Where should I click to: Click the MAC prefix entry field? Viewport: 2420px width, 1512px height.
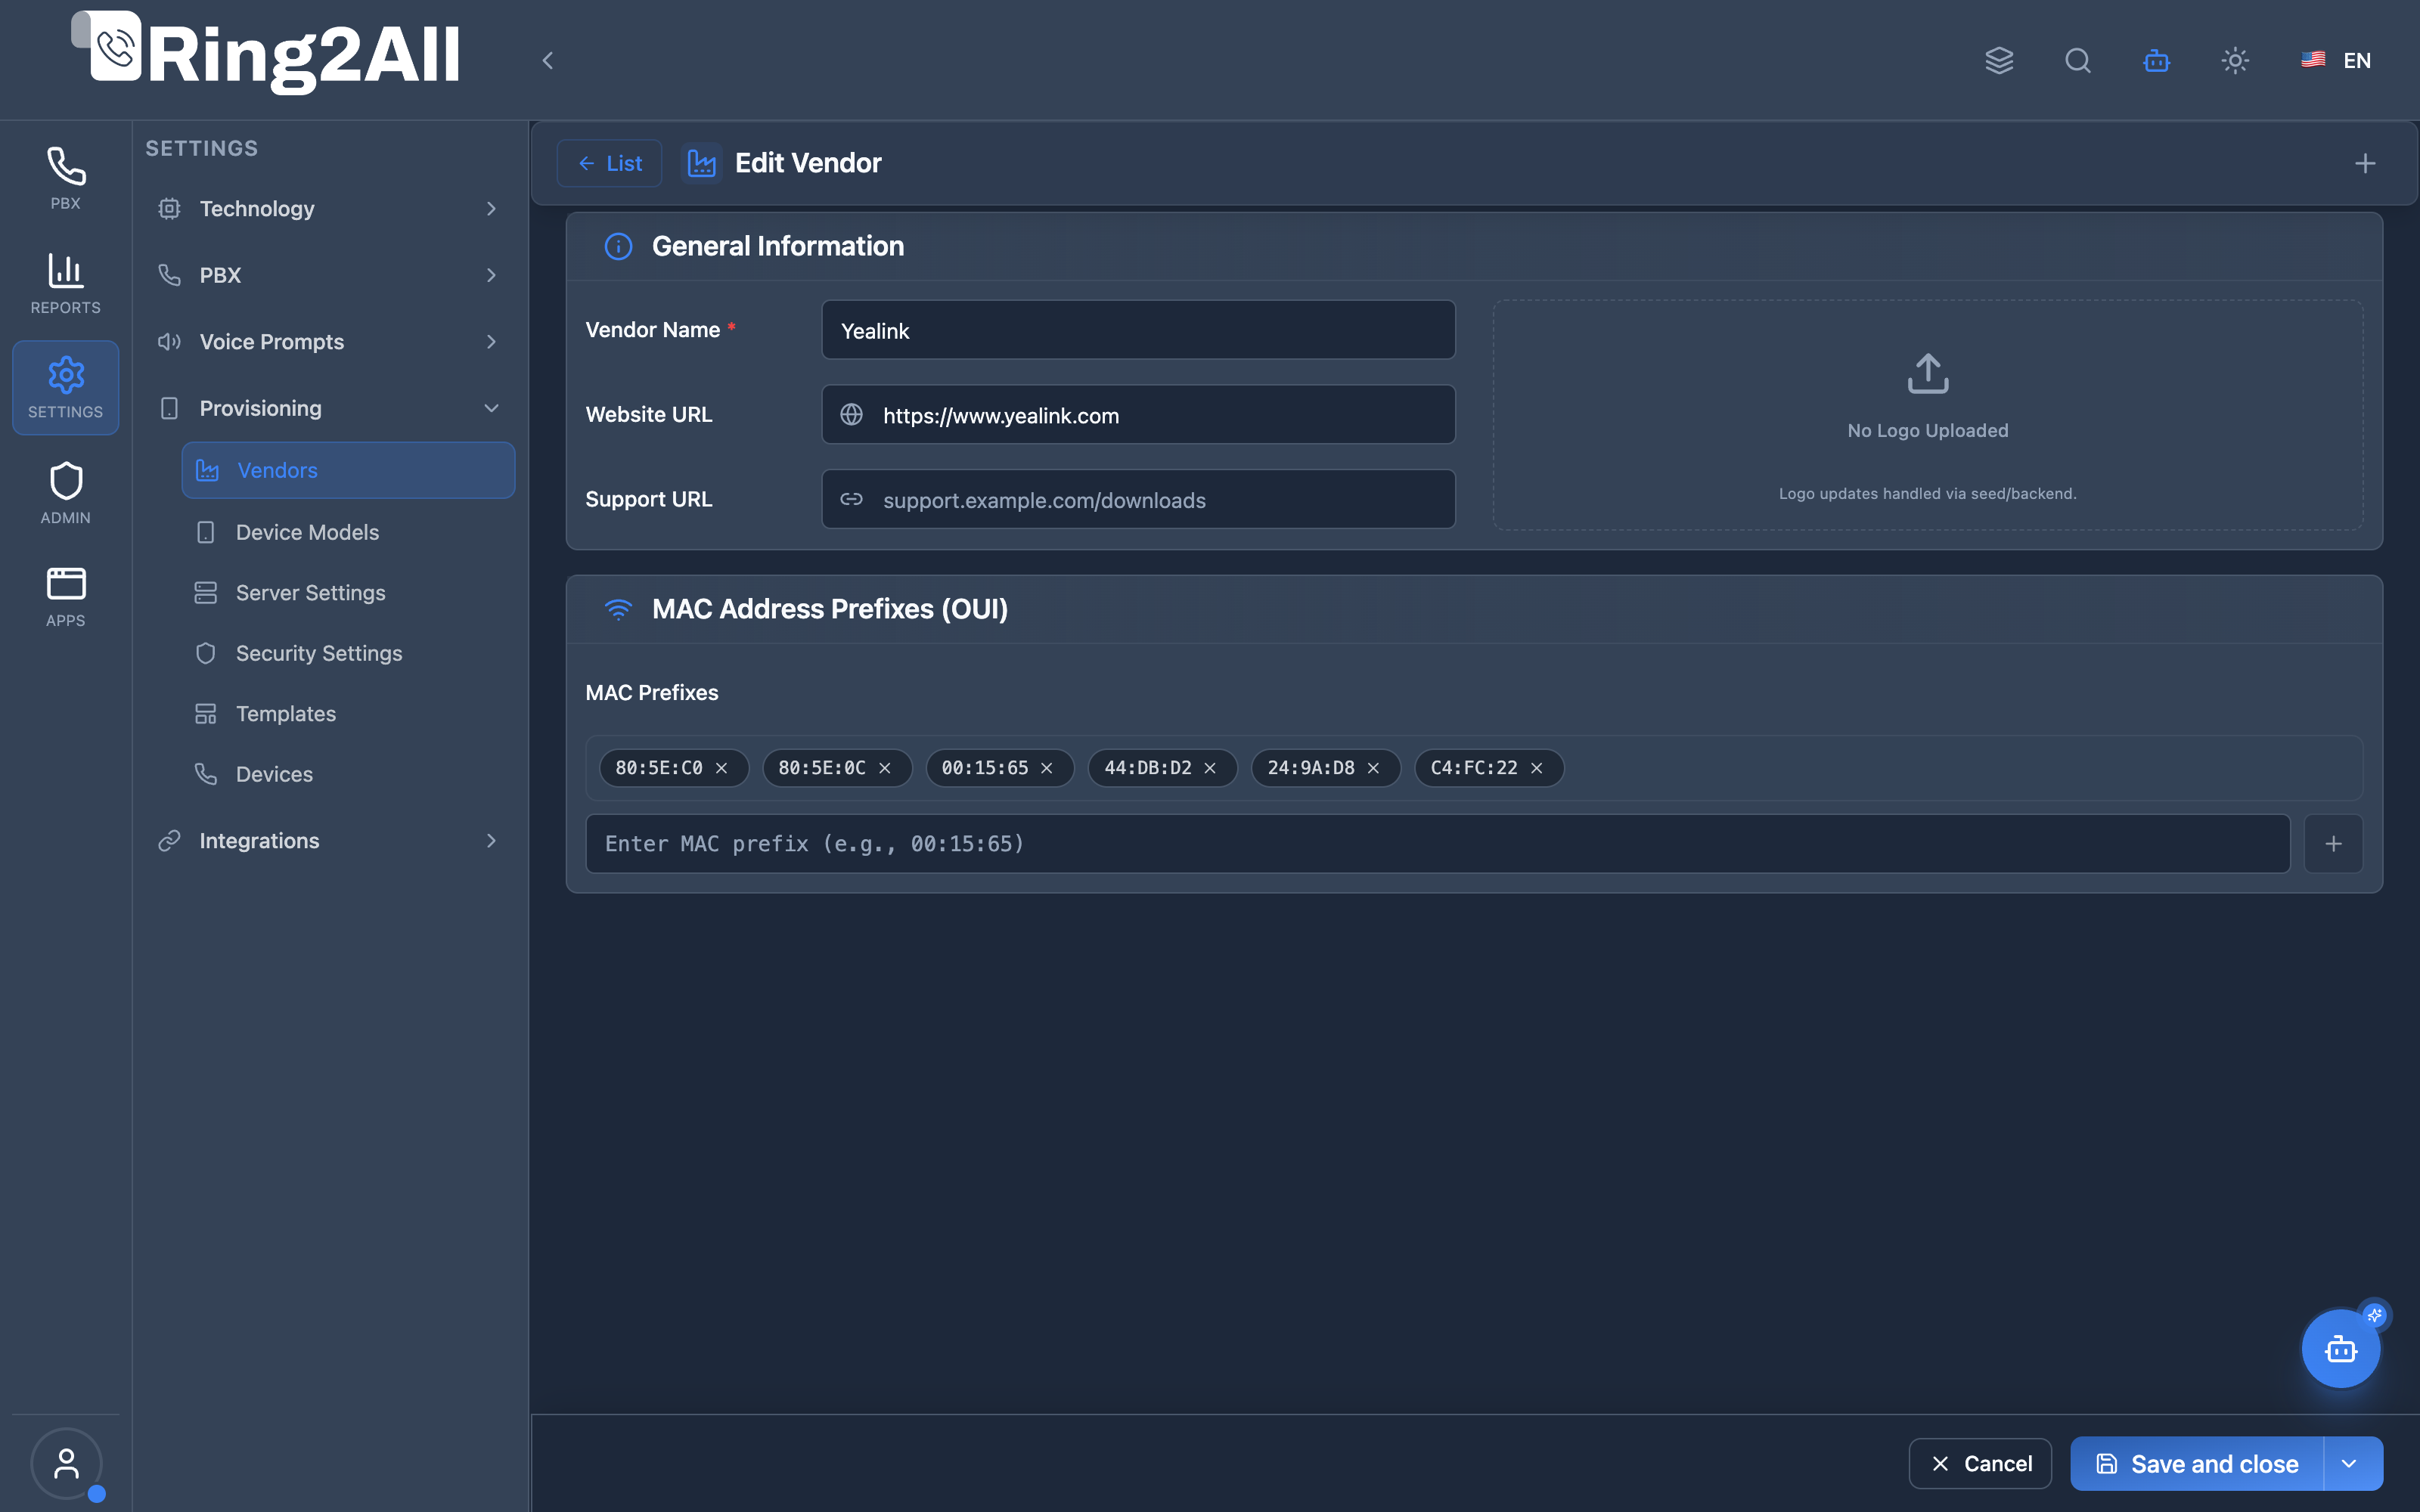pyautogui.click(x=1437, y=844)
